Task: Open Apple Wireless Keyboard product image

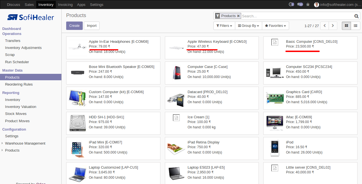Action: point(176,47)
